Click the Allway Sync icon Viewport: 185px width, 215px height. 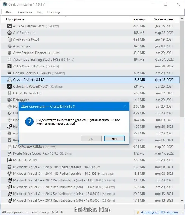[9, 46]
